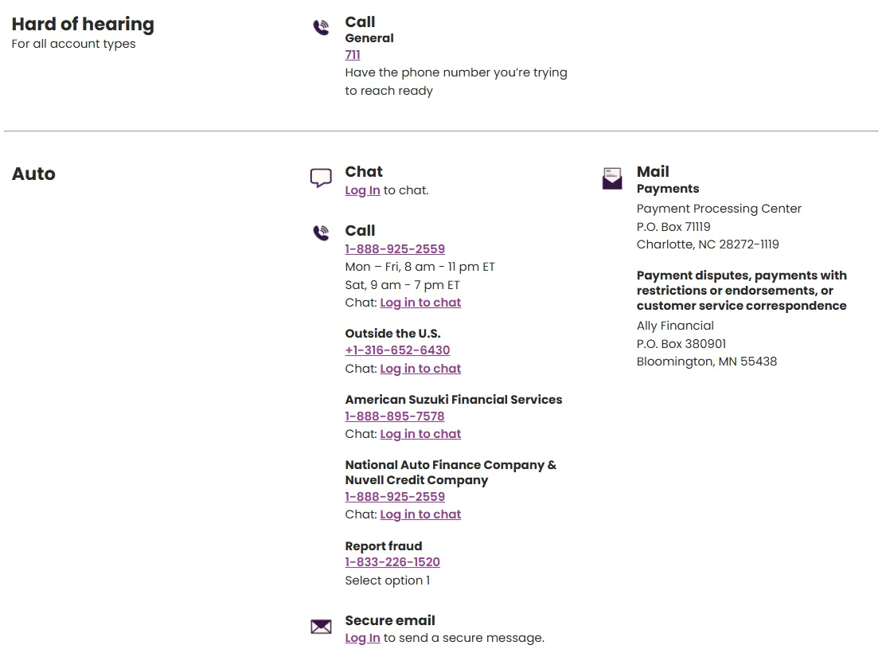Select the 'American Suzuki Financial Services' subheading
This screenshot has height=653, width=886.
[454, 400]
